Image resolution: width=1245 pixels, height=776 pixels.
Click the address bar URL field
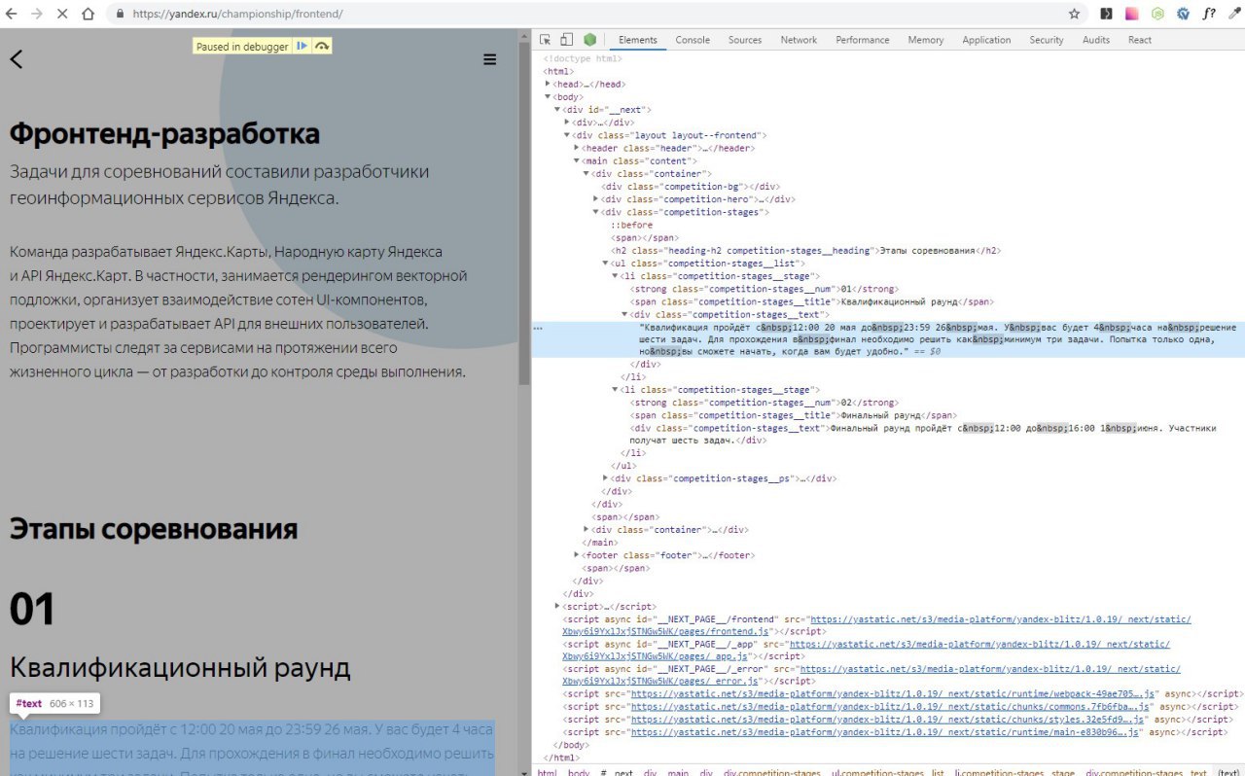pyautogui.click(x=584, y=15)
